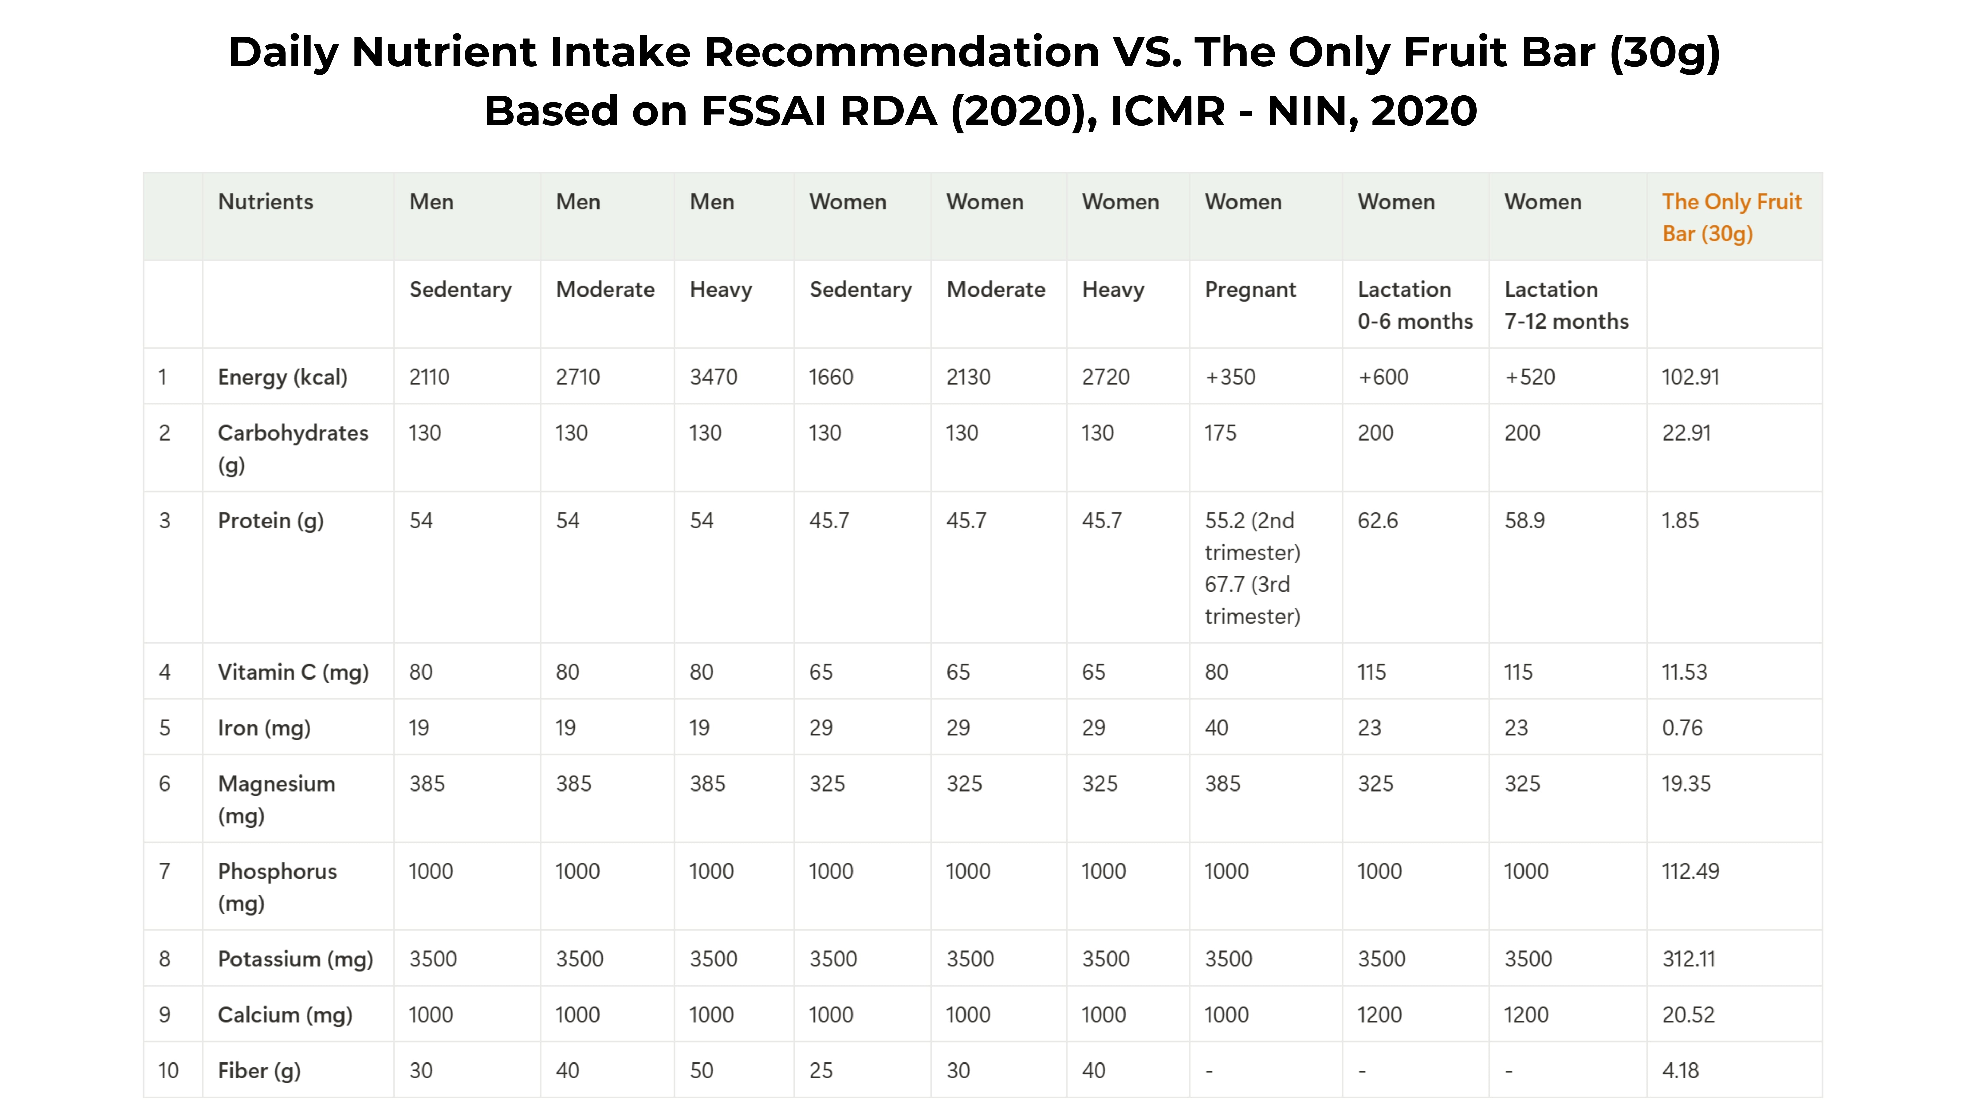The width and height of the screenshot is (1961, 1103).
Task: Click the Nutrients column header
Action: 265,202
